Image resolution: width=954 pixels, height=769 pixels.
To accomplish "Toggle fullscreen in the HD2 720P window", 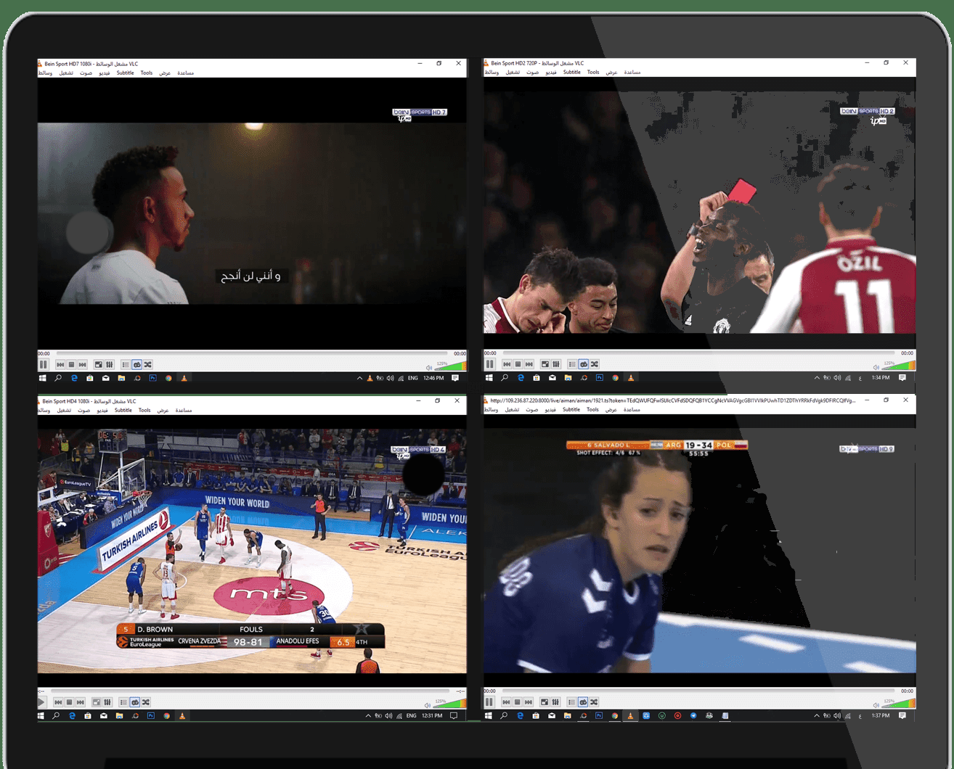I will [545, 364].
